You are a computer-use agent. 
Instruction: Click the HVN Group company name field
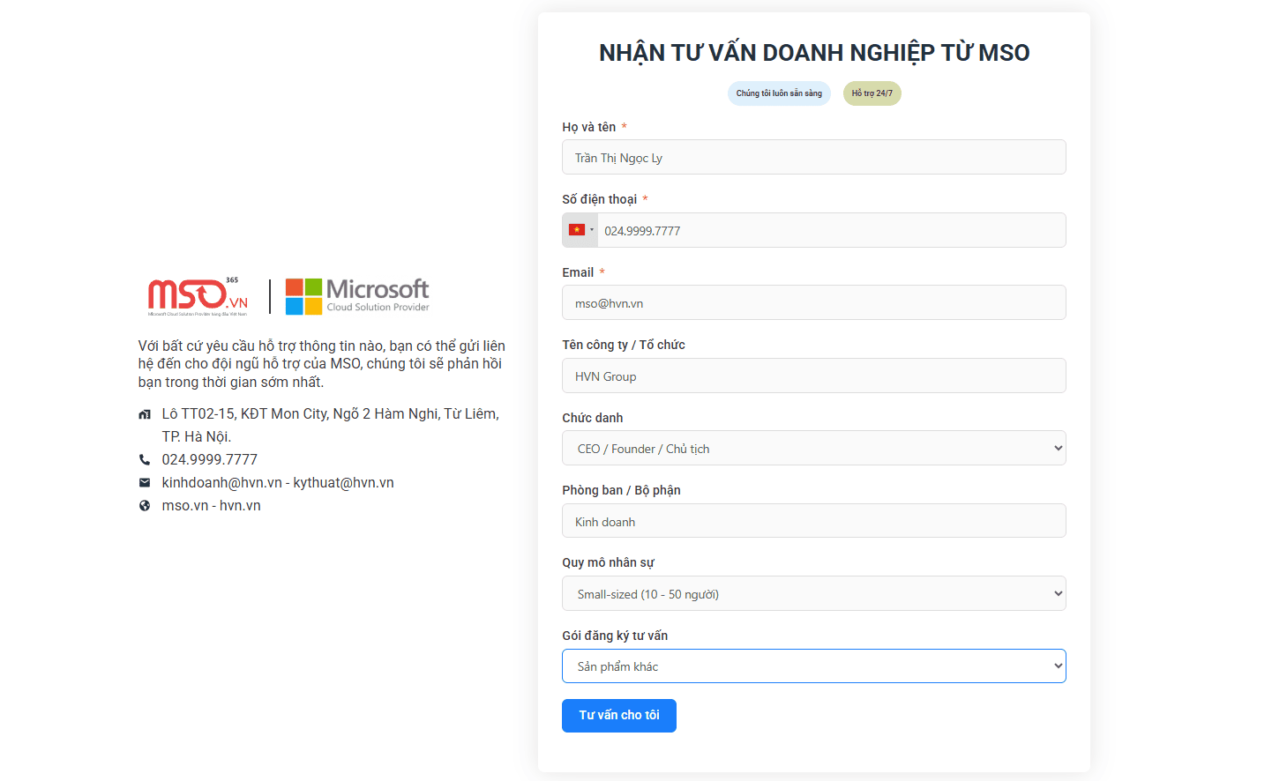(813, 376)
